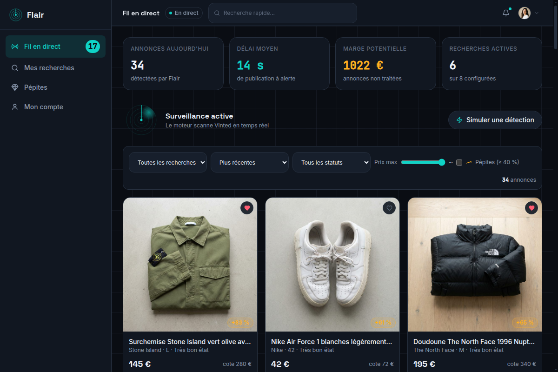Click the Marge potentielle 1022 € card
Screen dimensions: 558x372
point(385,64)
